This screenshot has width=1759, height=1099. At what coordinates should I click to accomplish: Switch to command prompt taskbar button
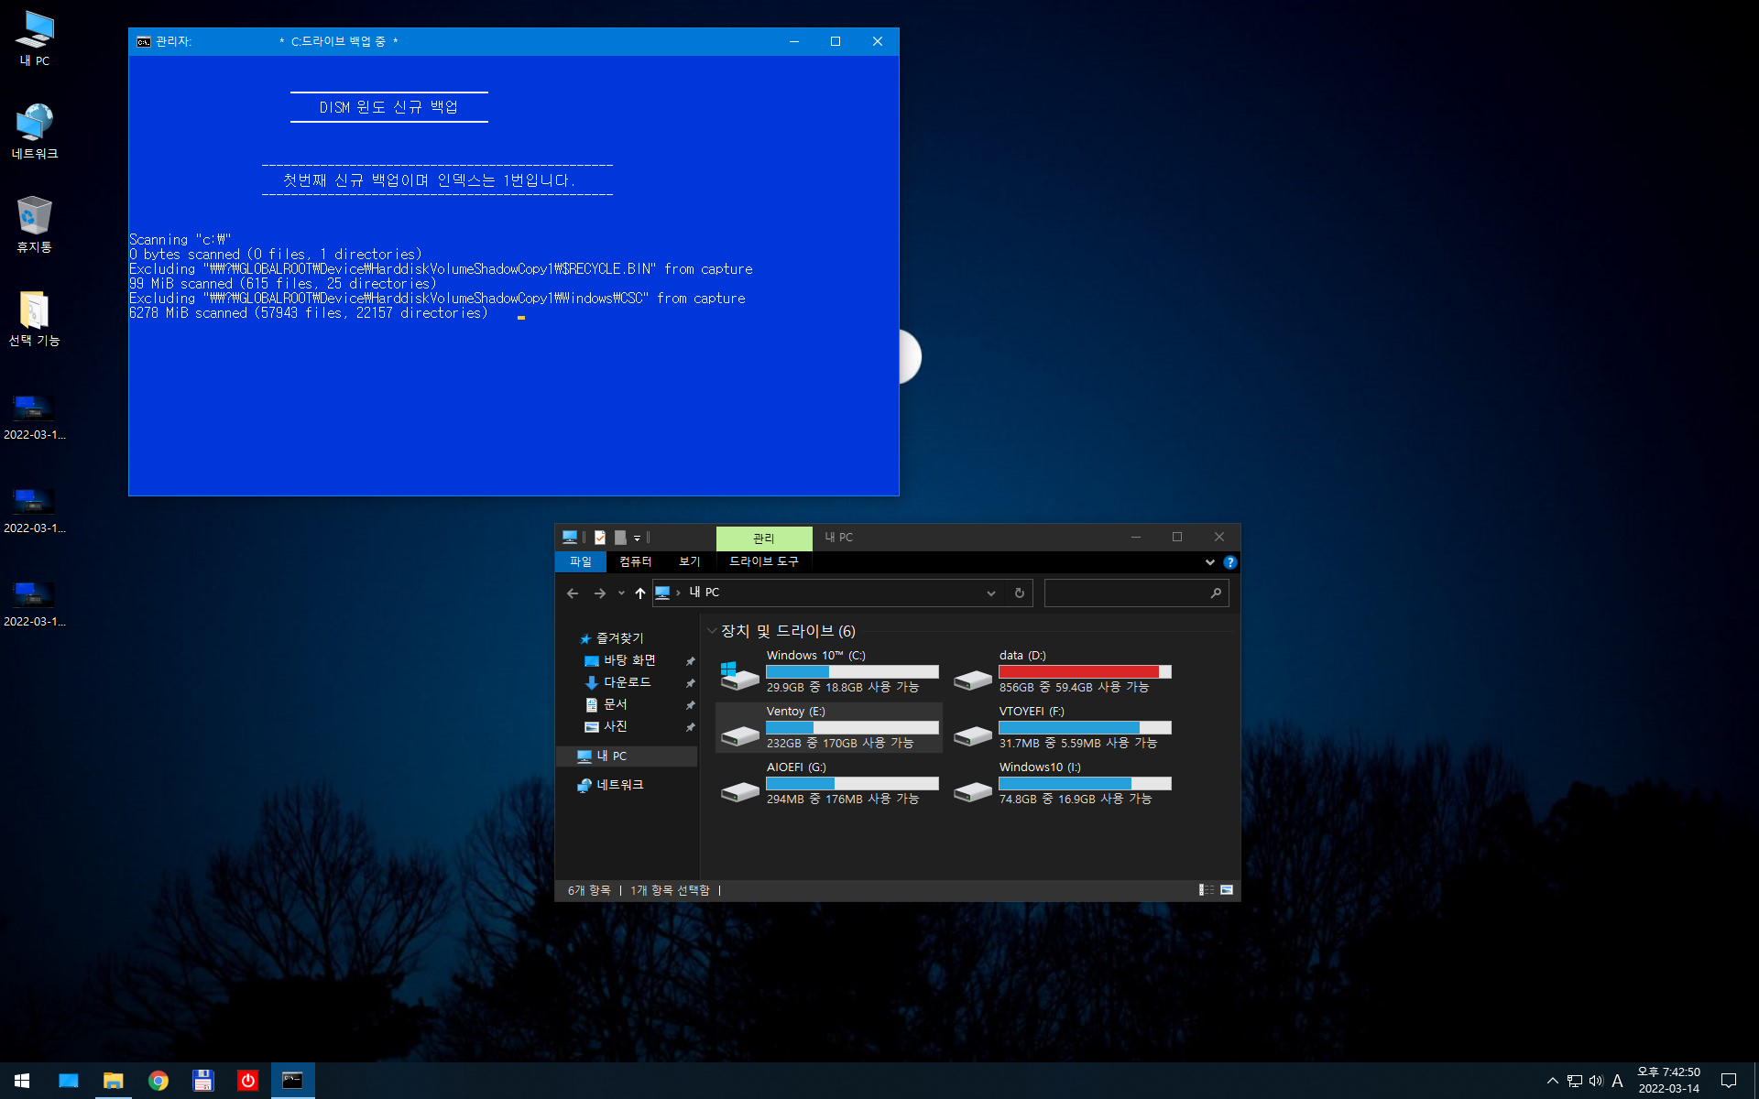pyautogui.click(x=292, y=1081)
